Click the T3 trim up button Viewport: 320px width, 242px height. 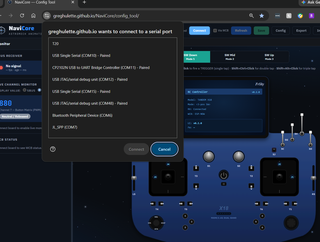coord(196,168)
